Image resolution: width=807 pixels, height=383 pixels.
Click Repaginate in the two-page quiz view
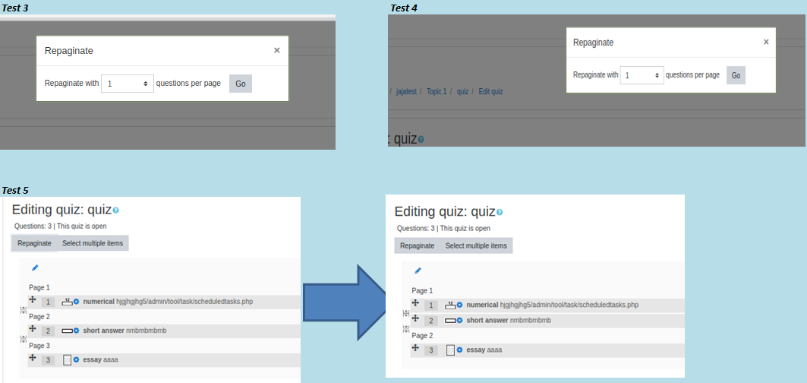pos(418,245)
